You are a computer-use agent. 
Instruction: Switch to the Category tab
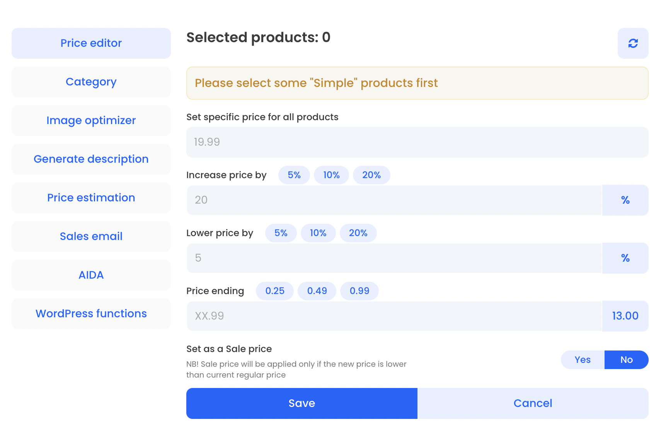pyautogui.click(x=91, y=82)
